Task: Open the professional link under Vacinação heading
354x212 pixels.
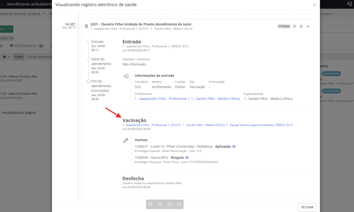Action: tap(207, 125)
